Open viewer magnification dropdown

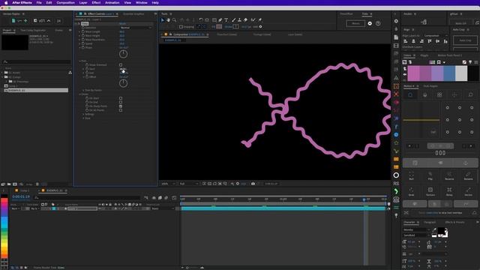coord(168,184)
